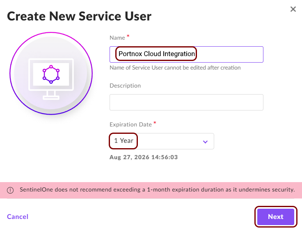The width and height of the screenshot is (302, 230).
Task: Click the Name field with Portnox Cloud Integration
Action: point(186,54)
